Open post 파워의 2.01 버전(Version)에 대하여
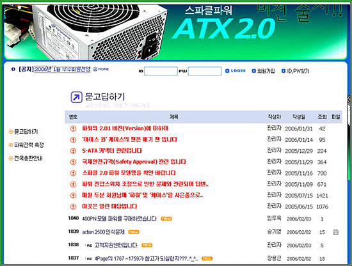This screenshot has height=266, width=352. (125, 129)
